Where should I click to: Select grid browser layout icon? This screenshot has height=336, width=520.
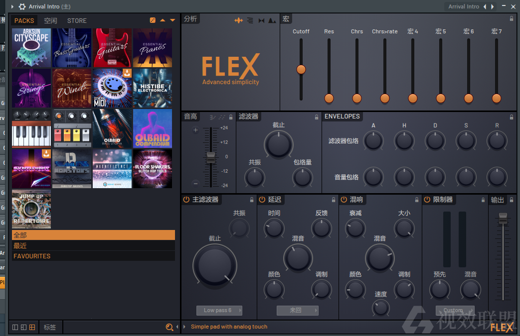32,327
